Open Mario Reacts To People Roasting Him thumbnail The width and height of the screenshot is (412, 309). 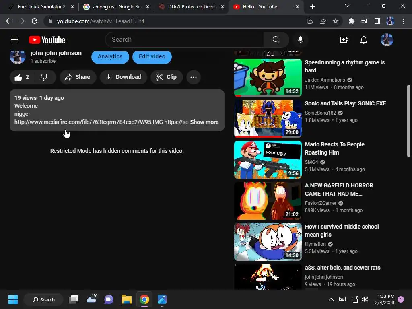268,160
